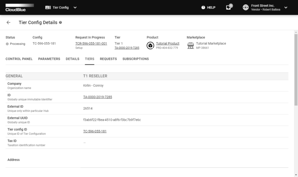
Task: Expand the Front Street Inc. account dropdown
Action: [286, 8]
